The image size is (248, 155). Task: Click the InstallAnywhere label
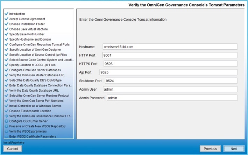(x=14, y=142)
